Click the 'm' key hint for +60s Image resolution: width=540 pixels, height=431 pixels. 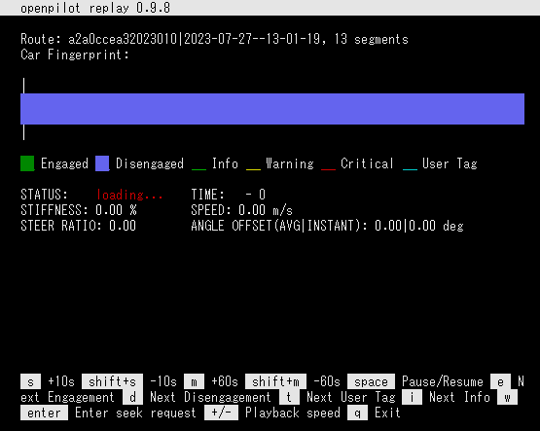tap(194, 381)
